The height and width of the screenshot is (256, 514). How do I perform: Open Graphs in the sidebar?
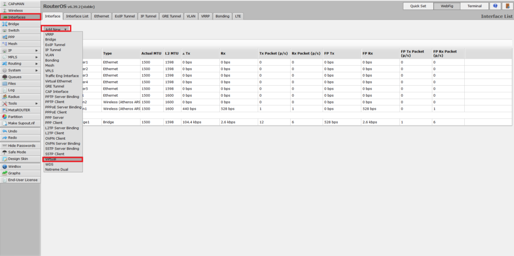pyautogui.click(x=20, y=173)
